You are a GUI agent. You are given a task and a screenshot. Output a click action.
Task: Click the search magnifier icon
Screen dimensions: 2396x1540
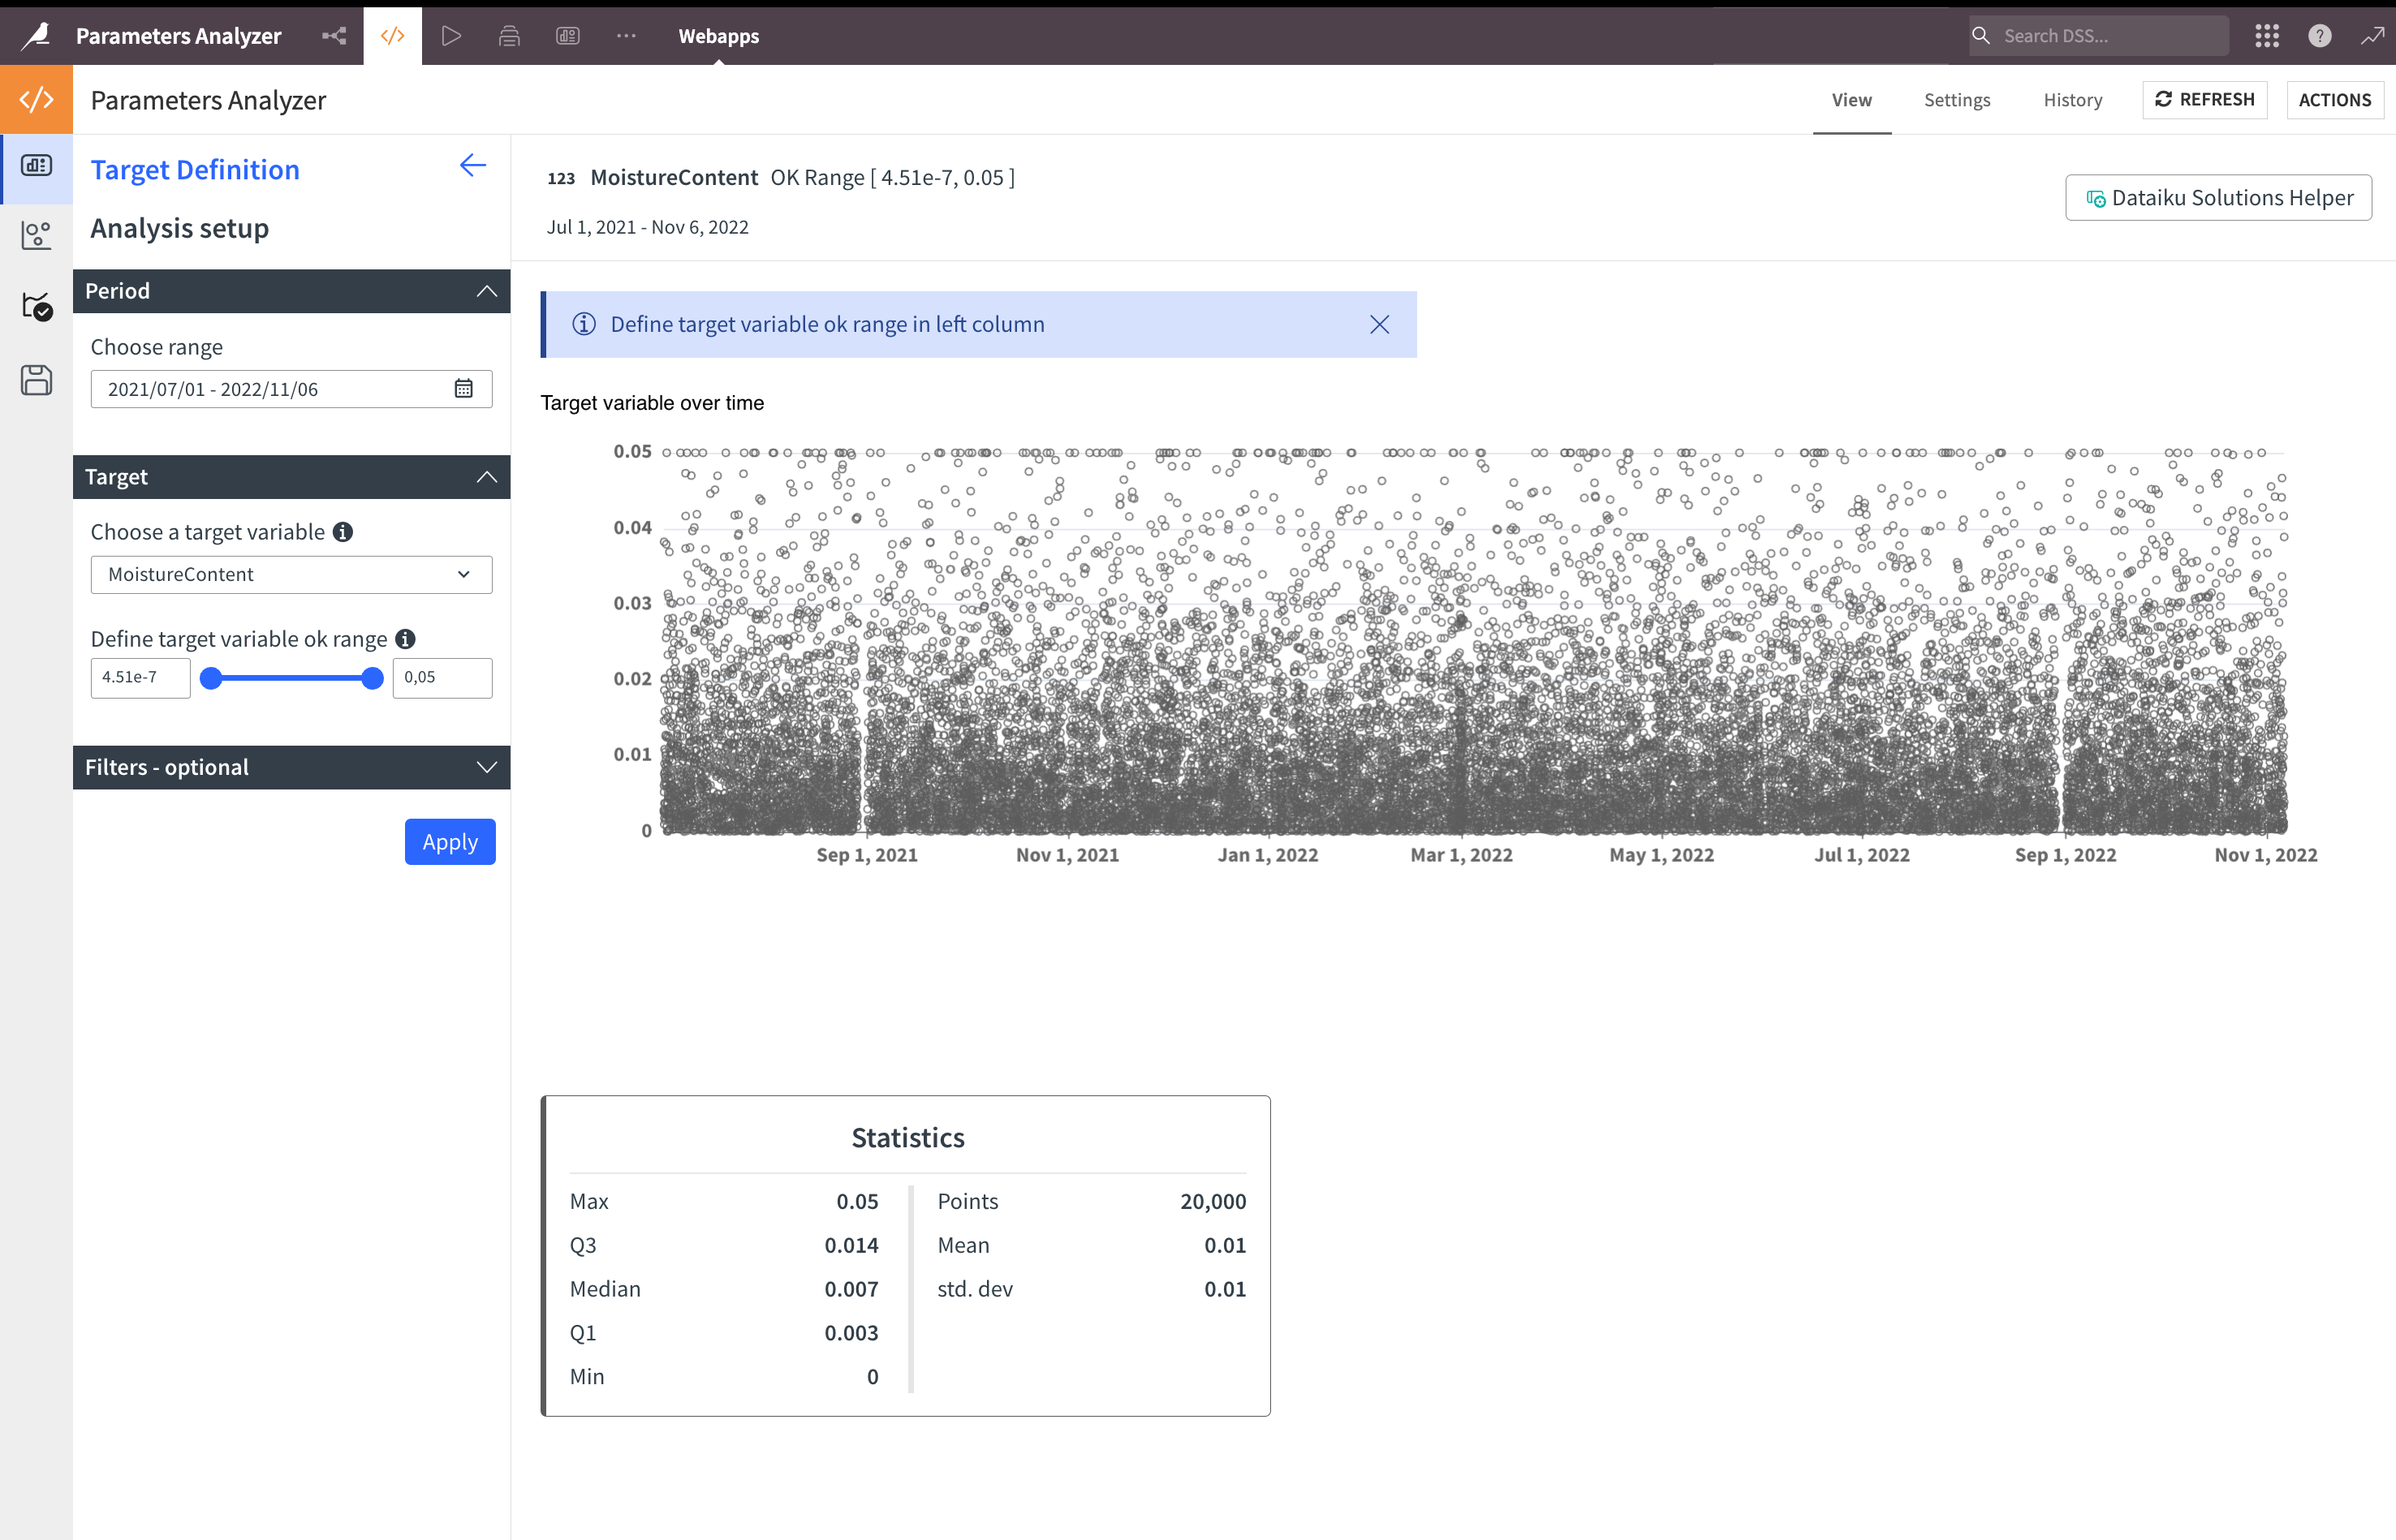[x=1980, y=36]
